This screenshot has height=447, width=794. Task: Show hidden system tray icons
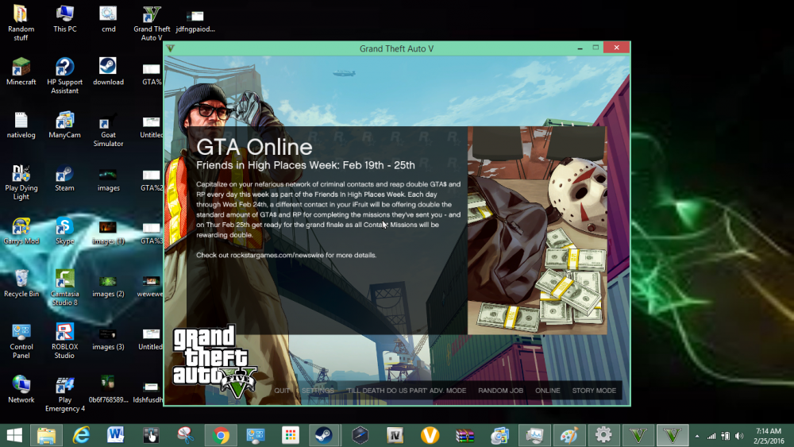click(x=697, y=436)
